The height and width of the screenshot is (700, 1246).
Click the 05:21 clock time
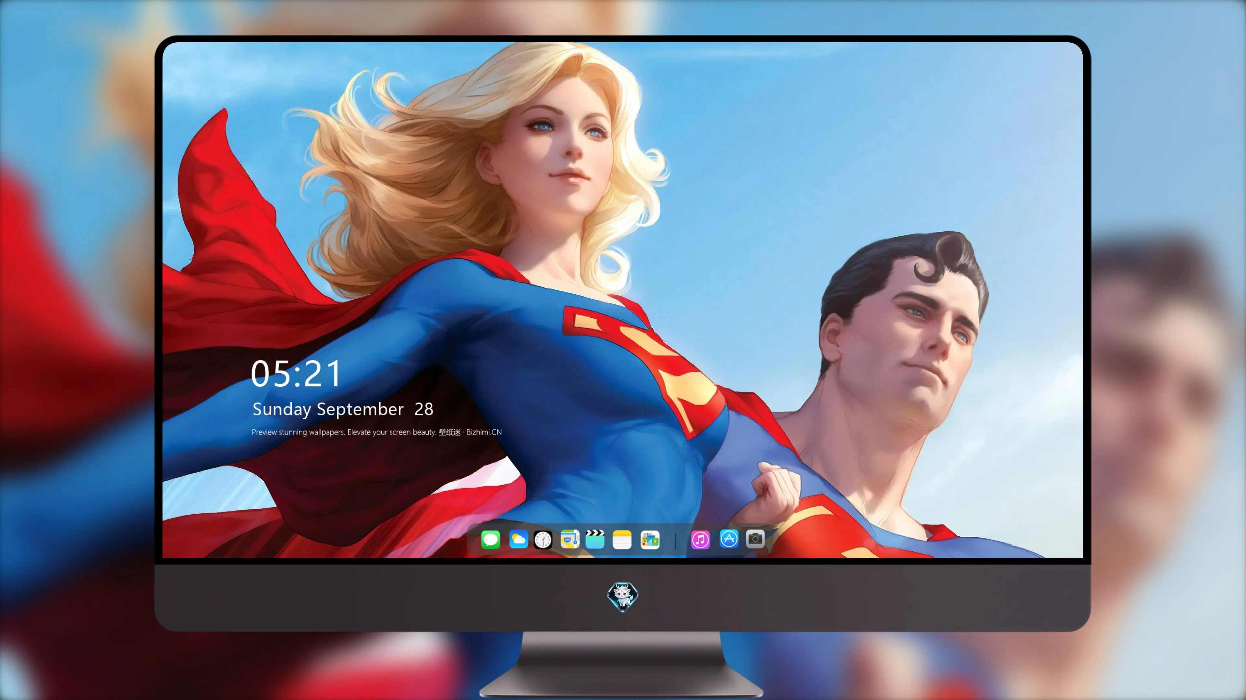pyautogui.click(x=296, y=373)
